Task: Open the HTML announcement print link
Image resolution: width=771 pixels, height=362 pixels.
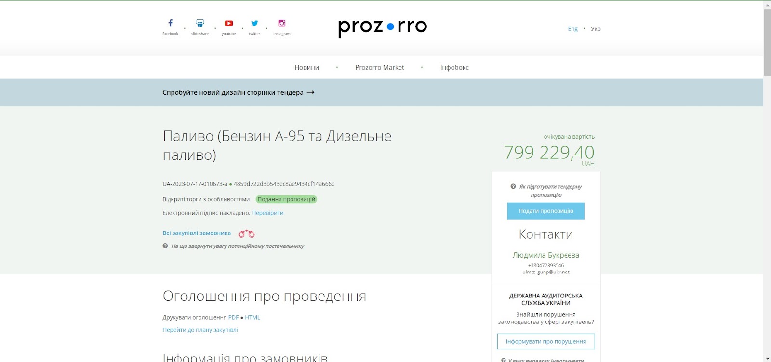Action: (x=253, y=317)
